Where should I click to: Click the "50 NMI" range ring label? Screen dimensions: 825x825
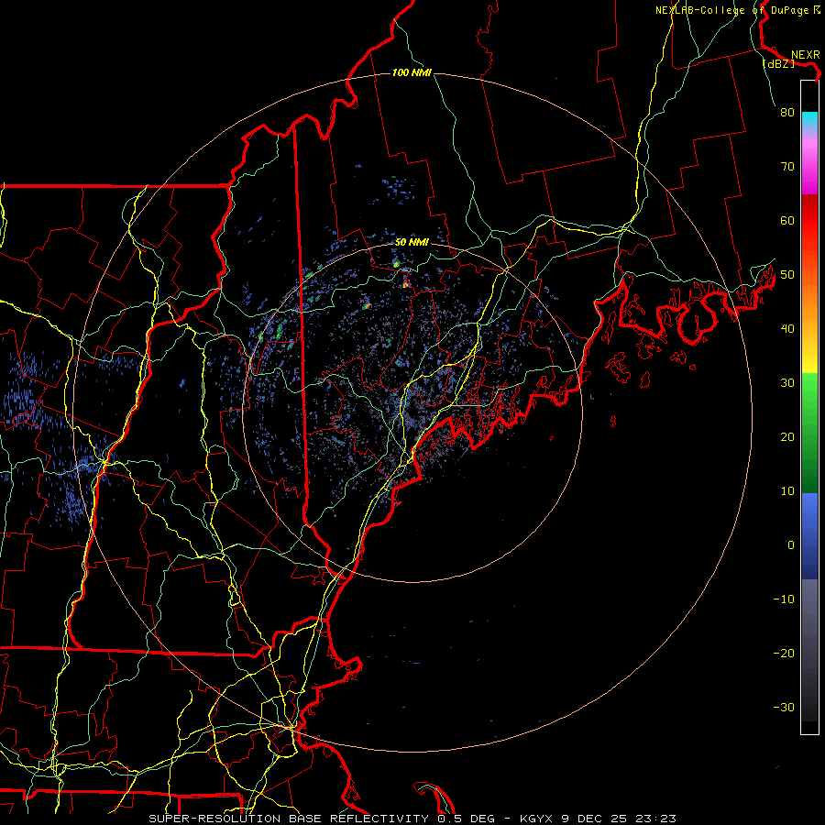point(412,242)
